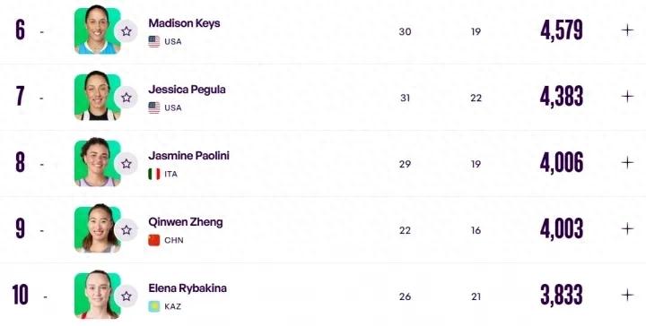This screenshot has height=326, width=646.
Task: Click the China flag icon under Zheng
Action: click(x=154, y=240)
